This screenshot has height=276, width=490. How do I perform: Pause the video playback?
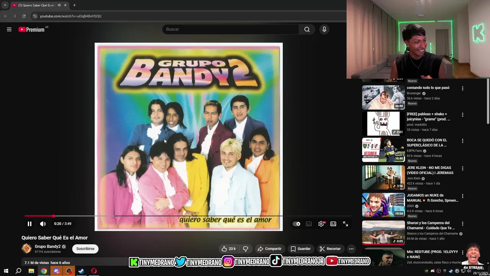(x=29, y=224)
